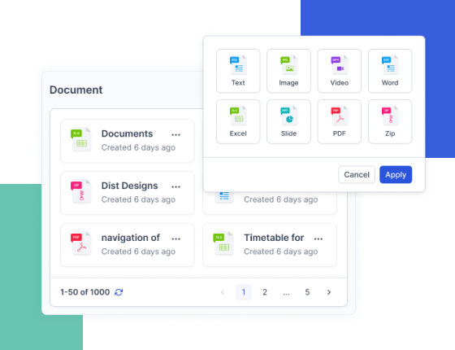This screenshot has width=455, height=350.
Task: Go to page 2 in pagination
Action: 265,292
